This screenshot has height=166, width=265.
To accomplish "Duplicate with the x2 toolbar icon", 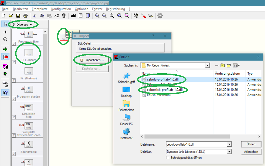I will (x=56, y=16).
